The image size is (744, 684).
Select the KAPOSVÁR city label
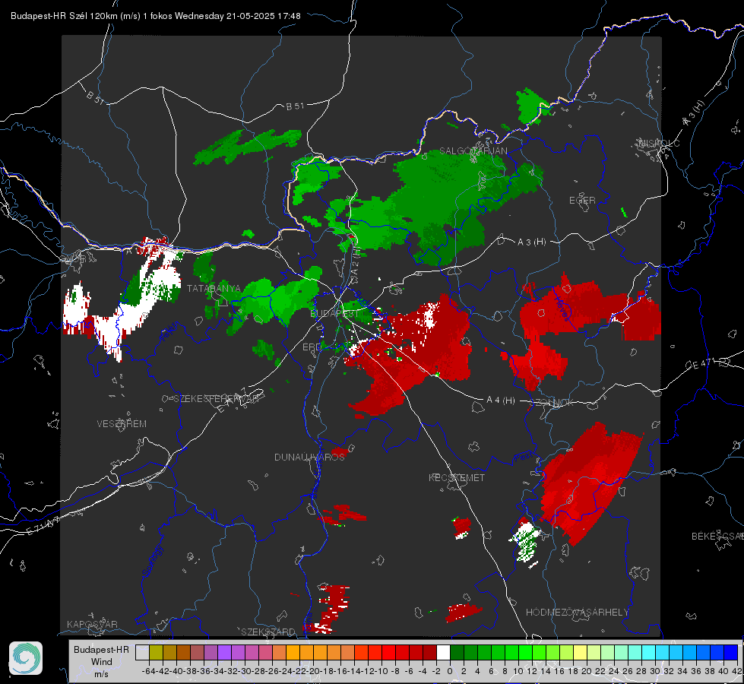pyautogui.click(x=92, y=624)
